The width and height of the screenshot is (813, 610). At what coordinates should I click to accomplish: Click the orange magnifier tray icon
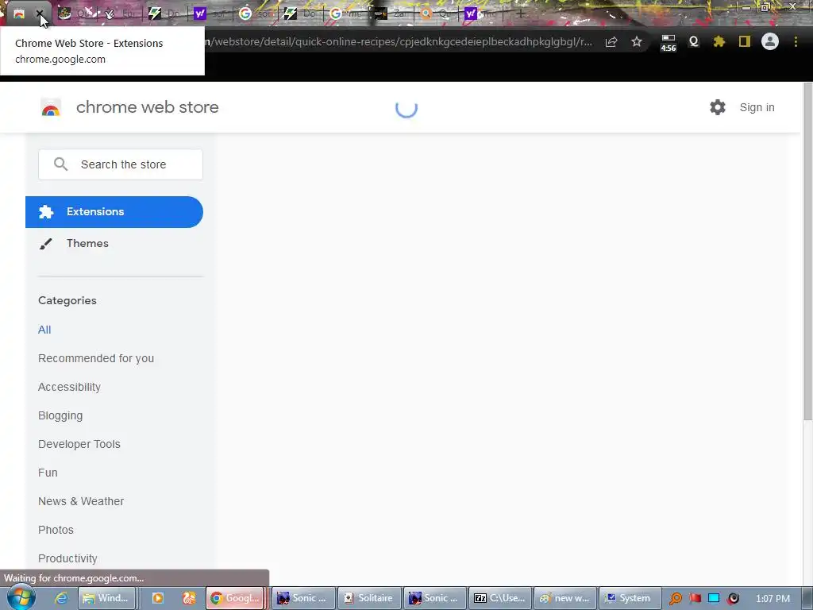tap(676, 599)
